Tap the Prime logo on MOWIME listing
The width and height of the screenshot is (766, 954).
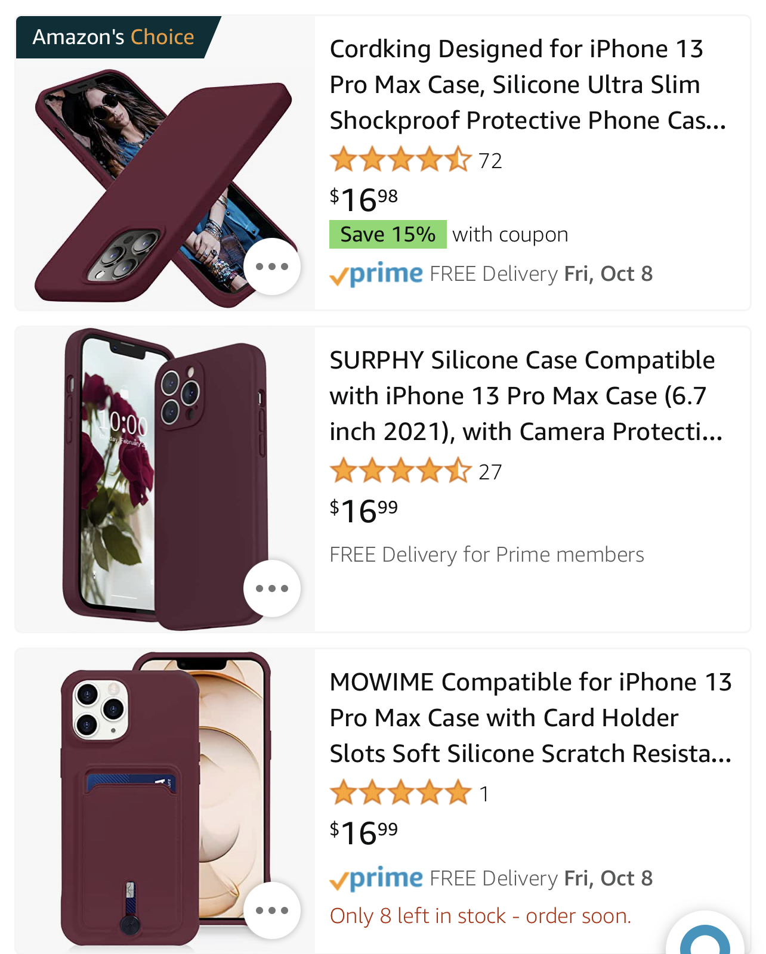pyautogui.click(x=376, y=879)
